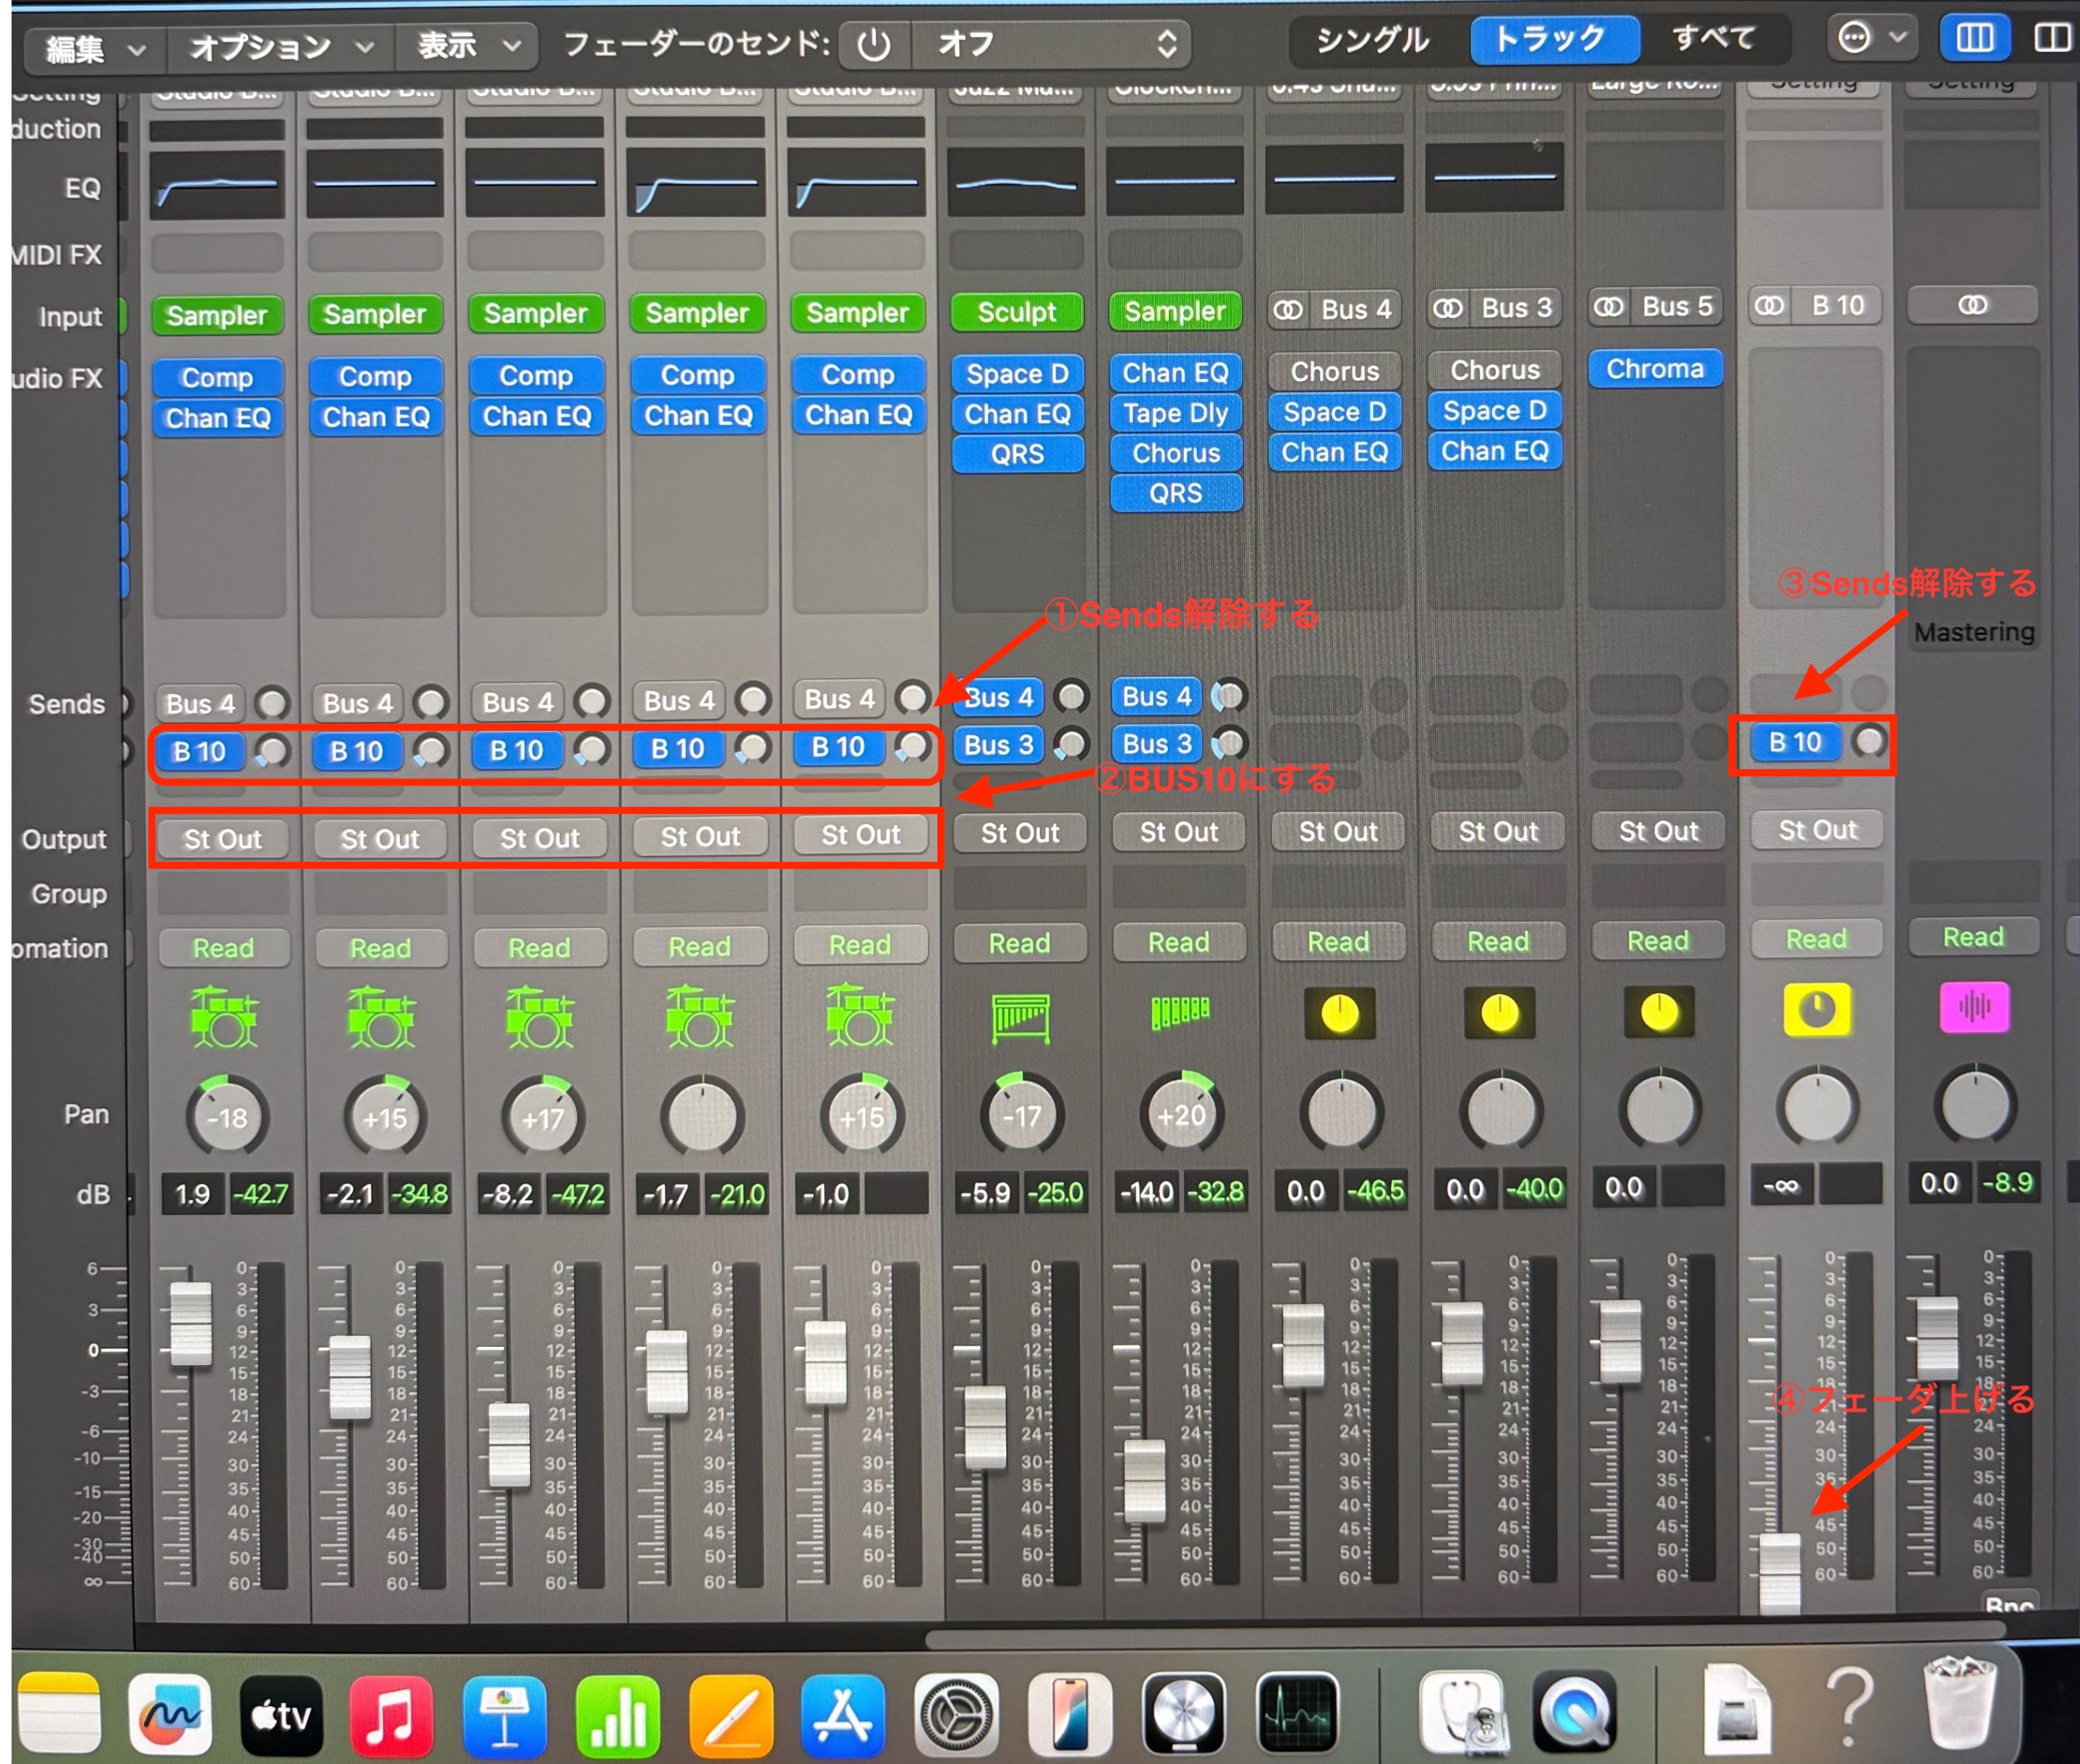Click the glockenspiel icon on the Tape Dly track
This screenshot has width=2080, height=1764.
tap(1180, 1011)
